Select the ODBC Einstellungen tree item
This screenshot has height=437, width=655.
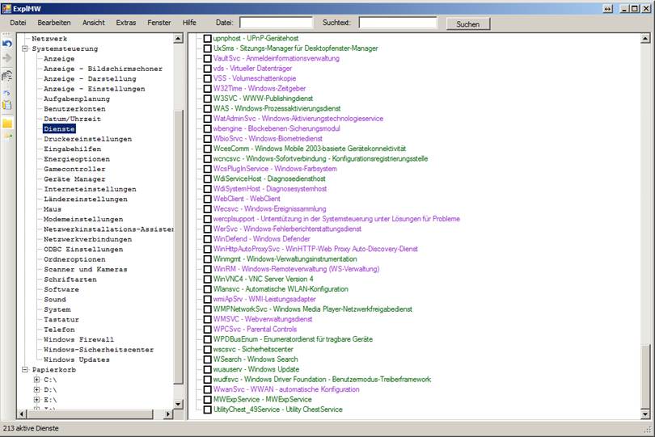tap(83, 249)
